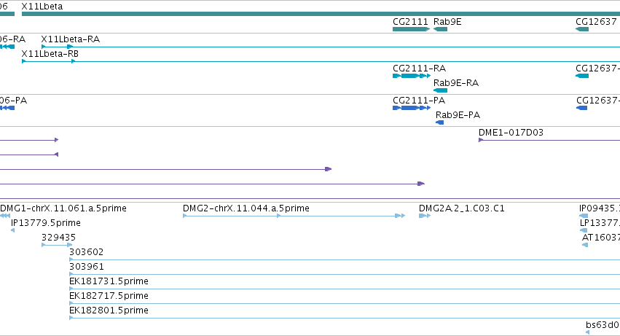620x336 pixels.
Task: Click the 303961 EST label
Action: click(x=86, y=267)
